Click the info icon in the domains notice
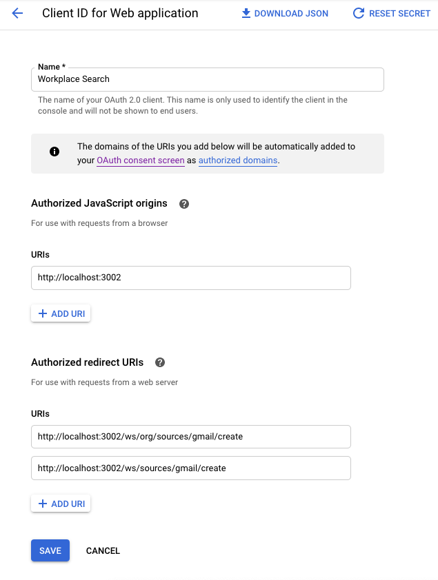 click(x=54, y=152)
